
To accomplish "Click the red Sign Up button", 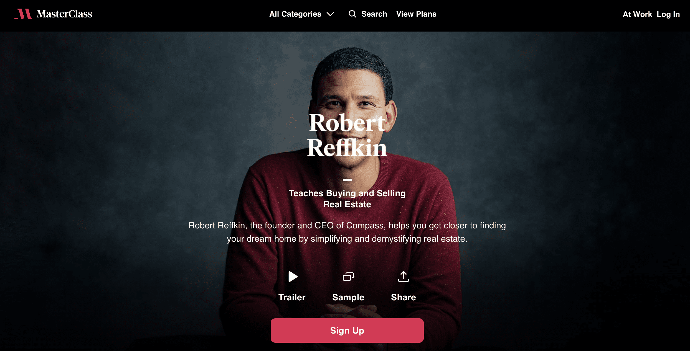I will pyautogui.click(x=347, y=331).
